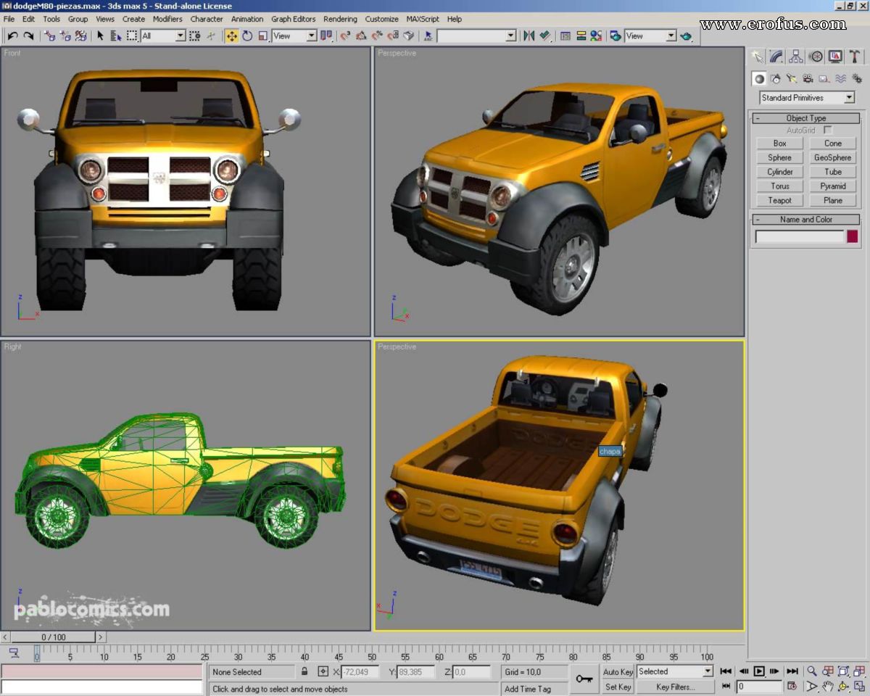Open the Motion command panel tab
This screenshot has width=870, height=696.
tap(816, 57)
